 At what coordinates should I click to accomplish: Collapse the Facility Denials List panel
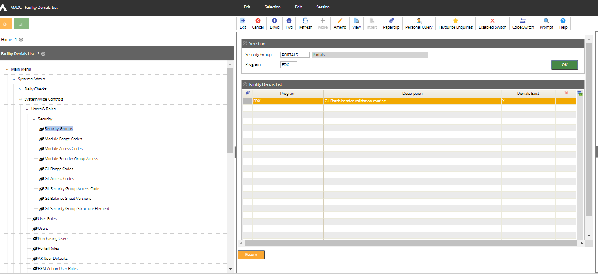point(245,84)
